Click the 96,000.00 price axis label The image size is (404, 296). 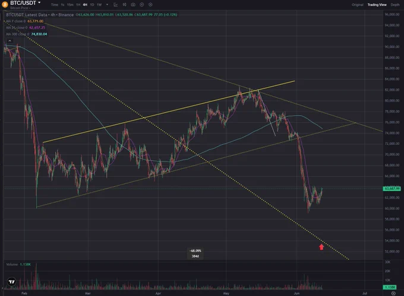coord(392,14)
